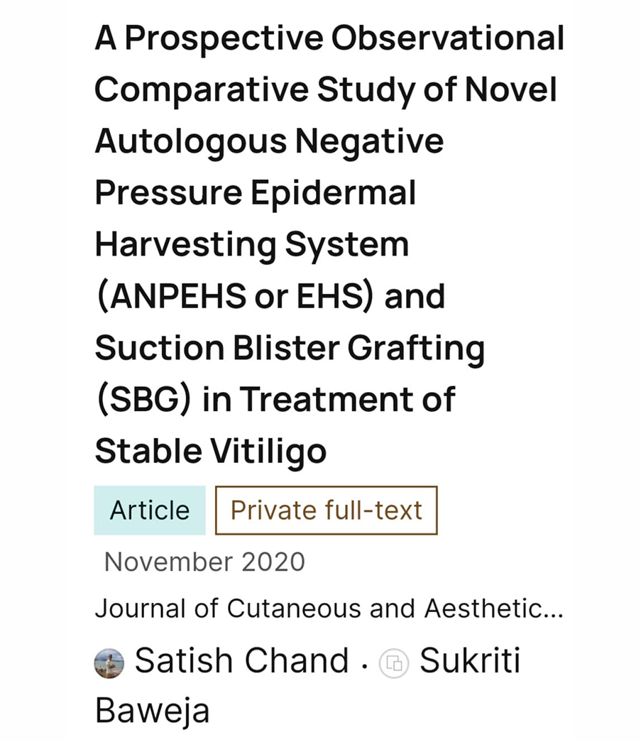Click 'Suction Blister Grafting' title text
This screenshot has height=742, width=641.
[290, 347]
